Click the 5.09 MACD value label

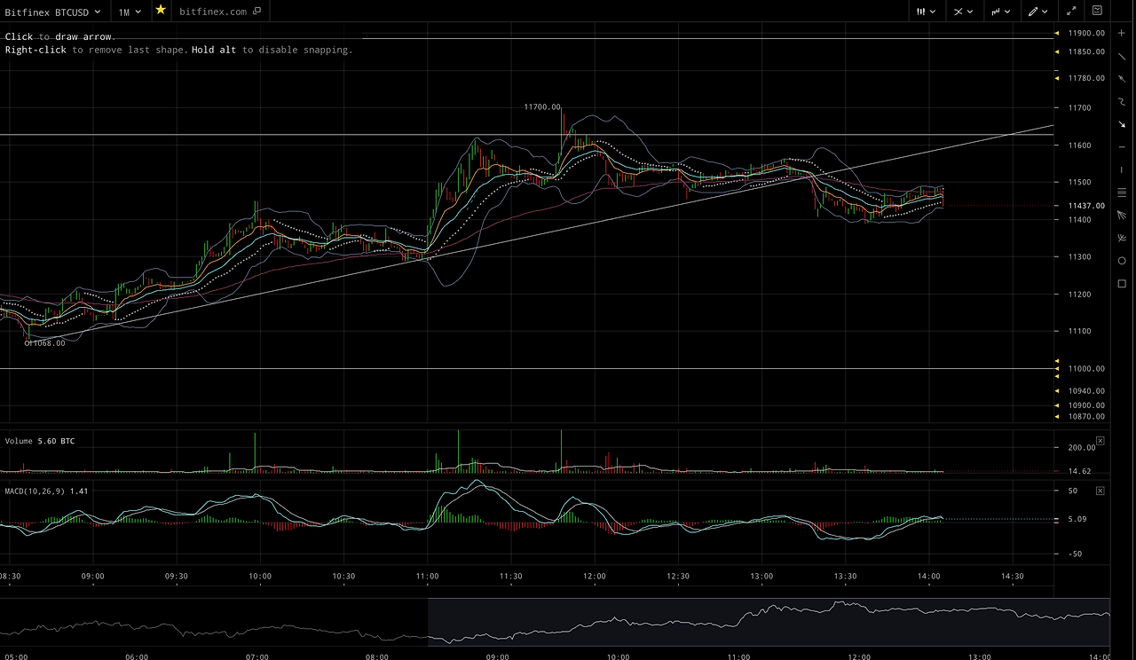point(1077,521)
